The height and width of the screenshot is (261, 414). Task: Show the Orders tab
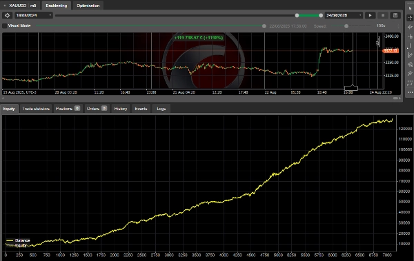[x=97, y=109]
